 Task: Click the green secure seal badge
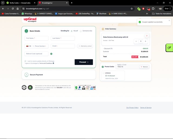tap(30, 87)
